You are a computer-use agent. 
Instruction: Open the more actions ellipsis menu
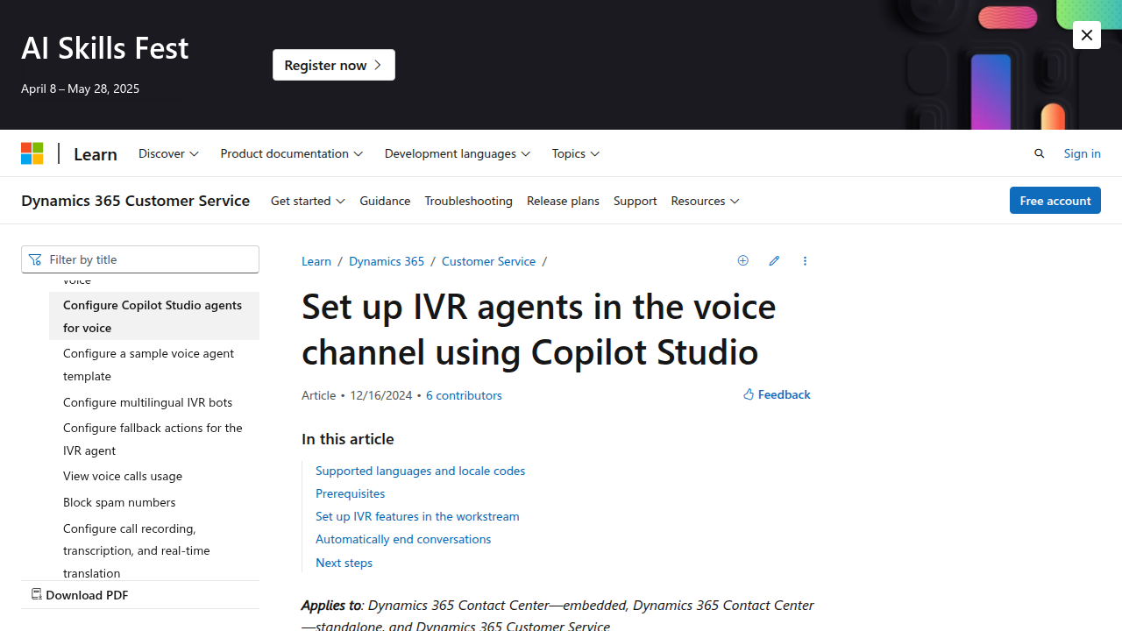[805, 261]
